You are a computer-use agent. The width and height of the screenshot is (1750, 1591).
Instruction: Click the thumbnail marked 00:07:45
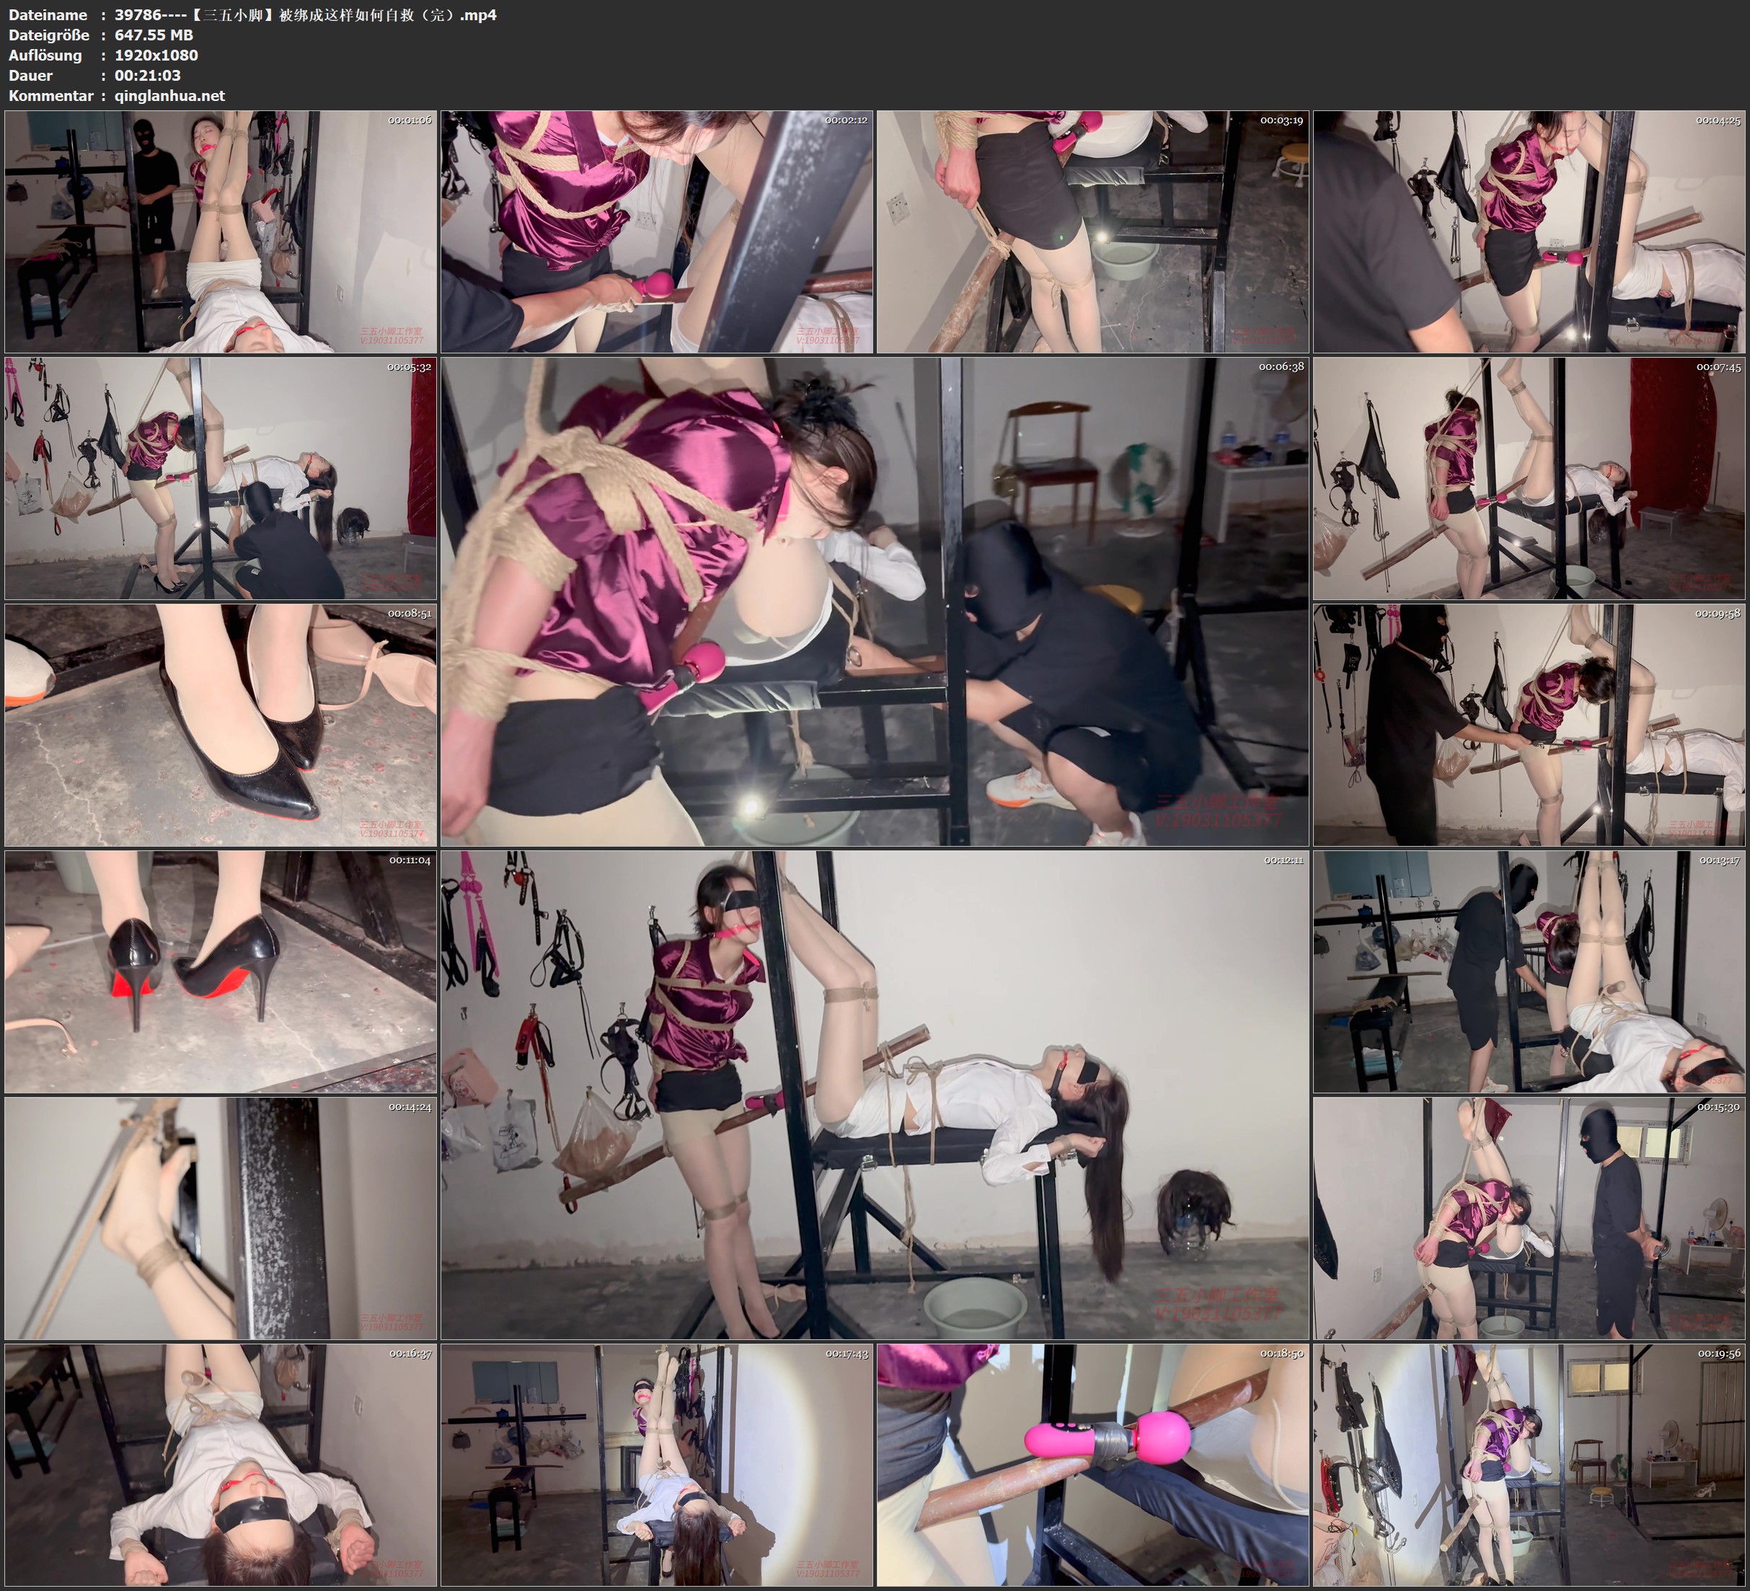click(1529, 478)
